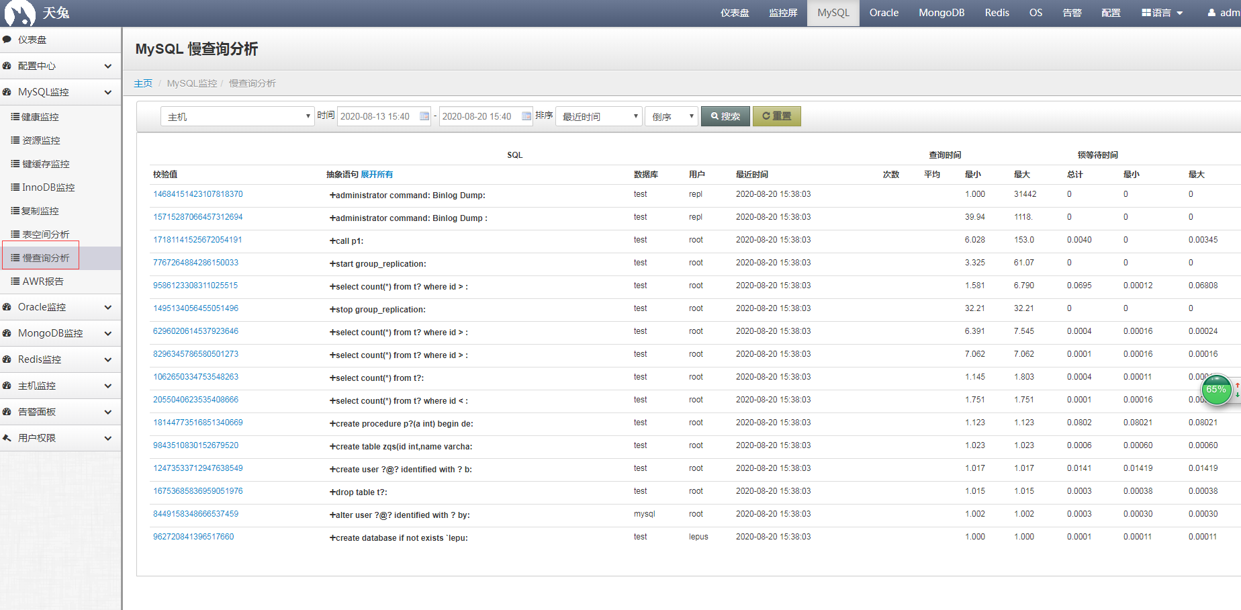The width and height of the screenshot is (1241, 610).
Task: Click list icon beside AWR报告
Action: coord(15,281)
